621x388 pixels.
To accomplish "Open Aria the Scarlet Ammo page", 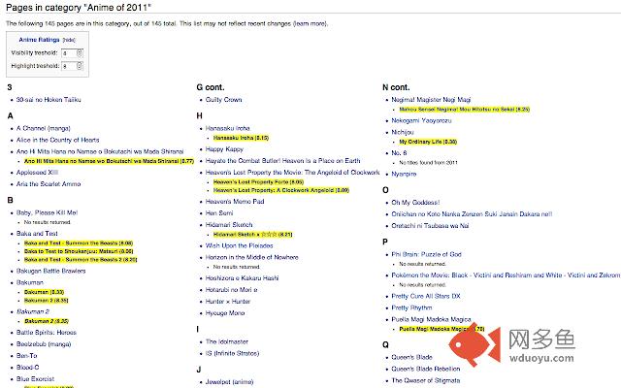I will click(x=49, y=183).
